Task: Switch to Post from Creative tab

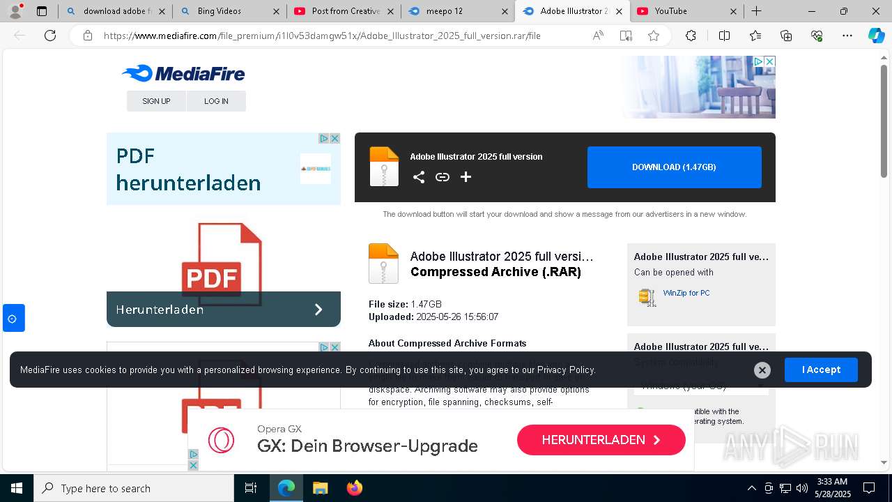Action: pyautogui.click(x=344, y=11)
